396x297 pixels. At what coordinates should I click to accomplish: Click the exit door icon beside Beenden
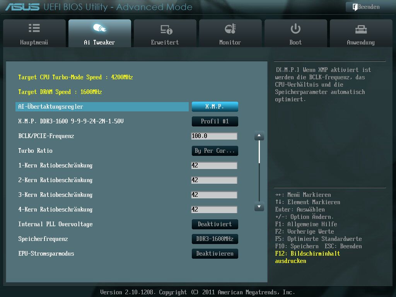click(x=355, y=7)
